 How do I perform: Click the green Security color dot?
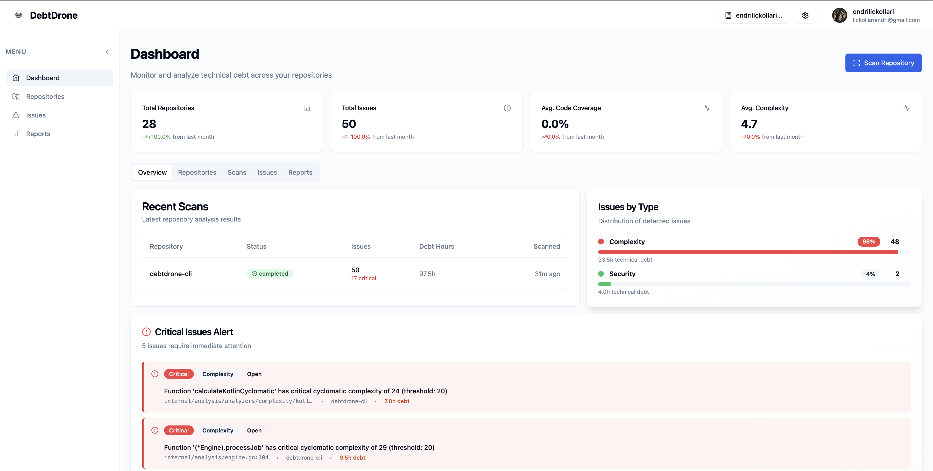coord(601,274)
